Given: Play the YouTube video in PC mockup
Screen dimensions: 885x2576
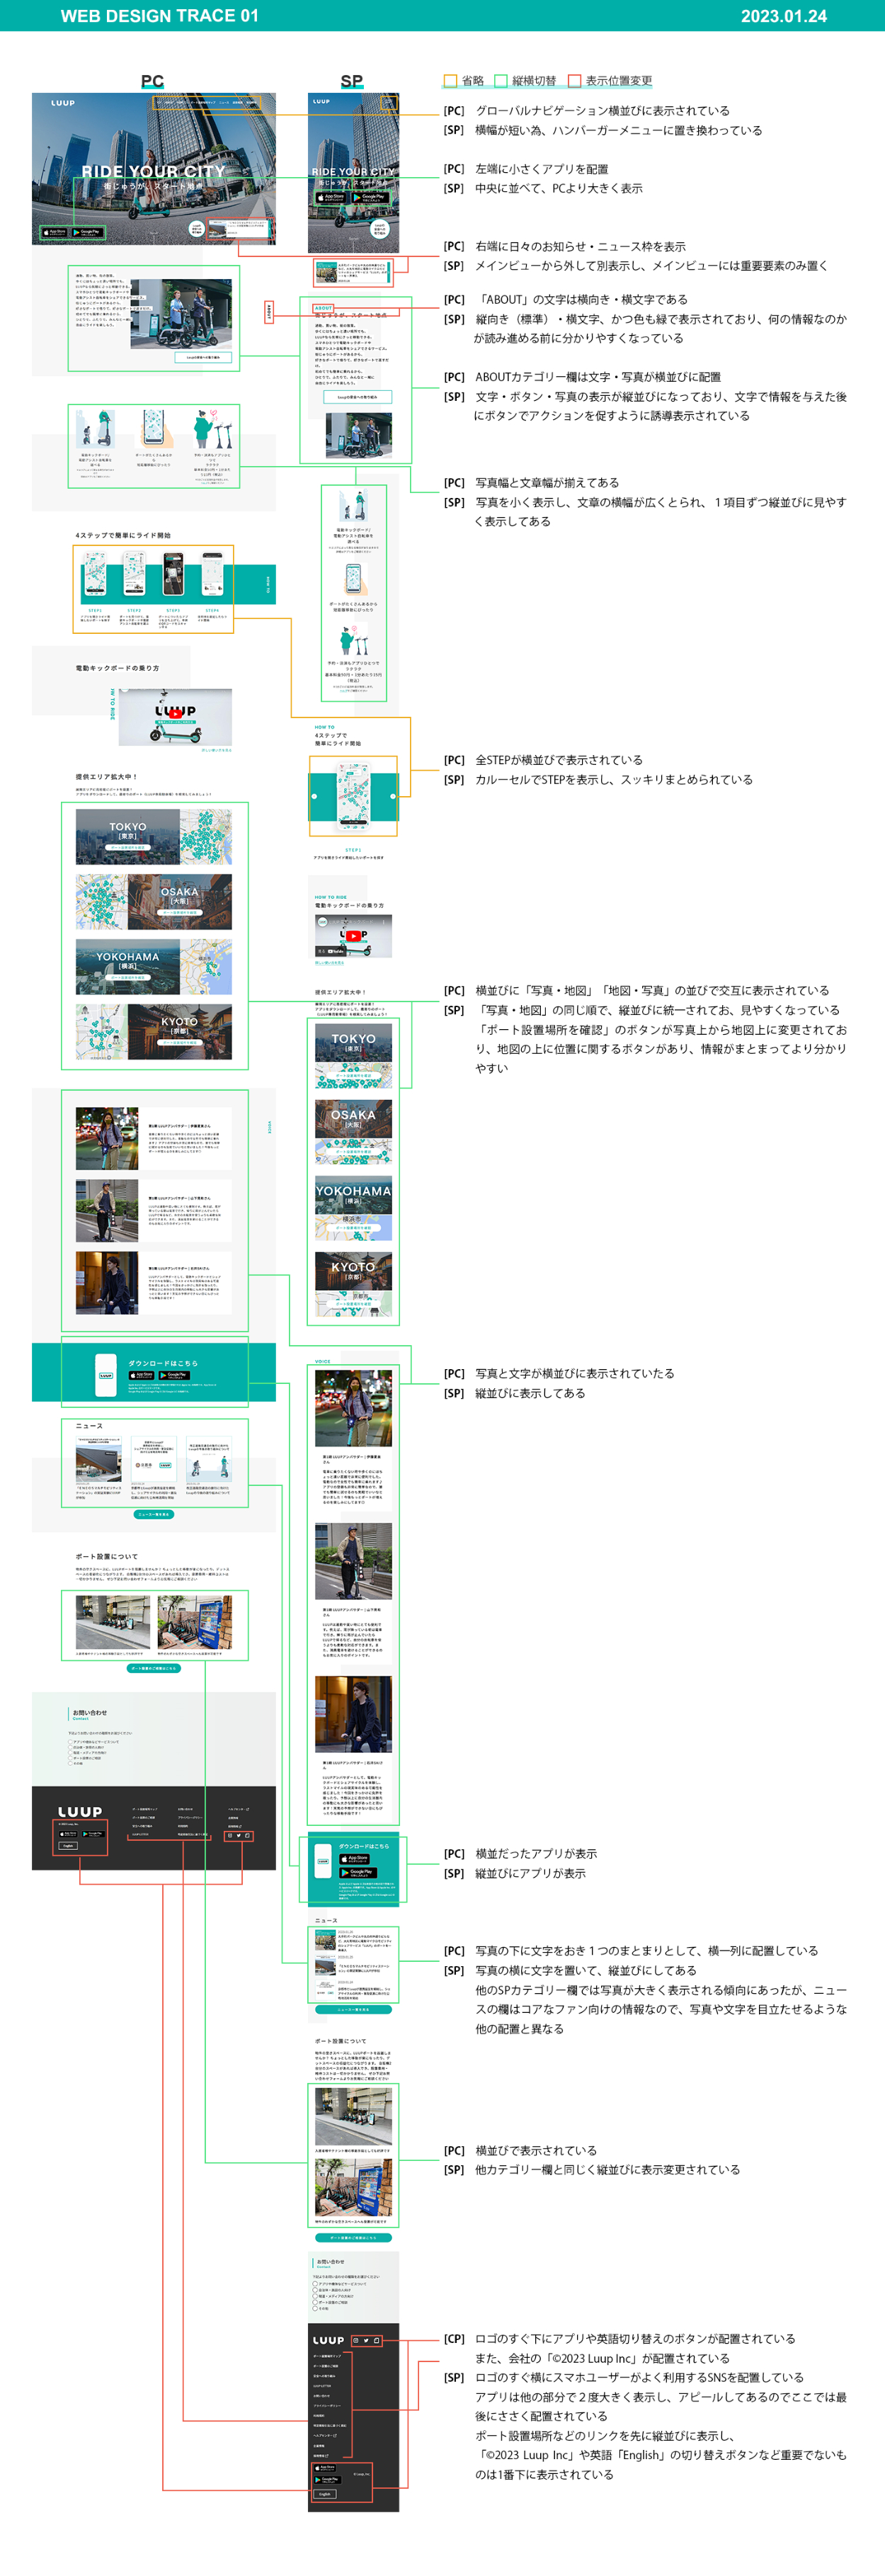Looking at the screenshot, I should [176, 713].
